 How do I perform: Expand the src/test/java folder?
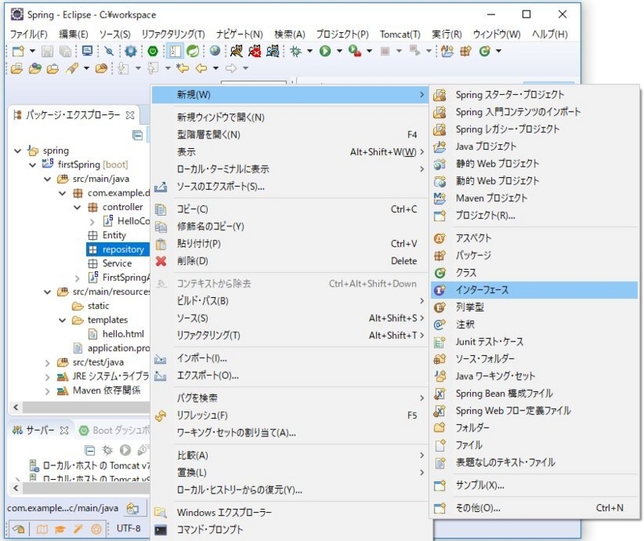point(47,363)
